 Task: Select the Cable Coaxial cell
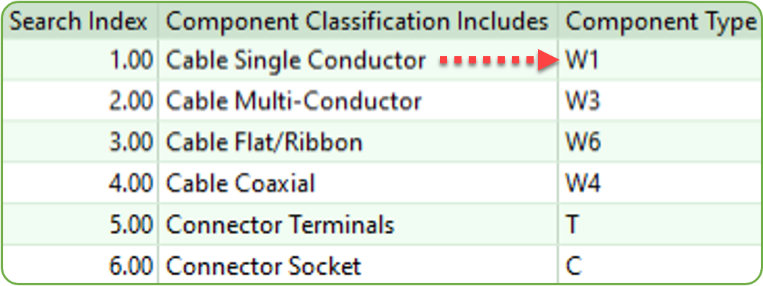tap(358, 184)
